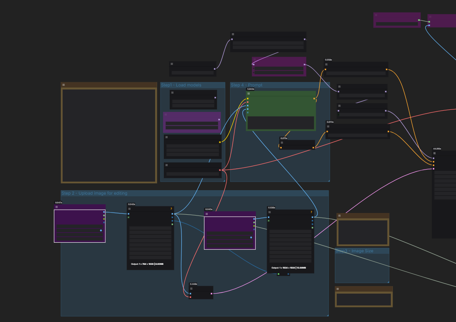Toggle blue switch dot in 0.045s purple node
This screenshot has width=456, height=322.
pos(251,238)
